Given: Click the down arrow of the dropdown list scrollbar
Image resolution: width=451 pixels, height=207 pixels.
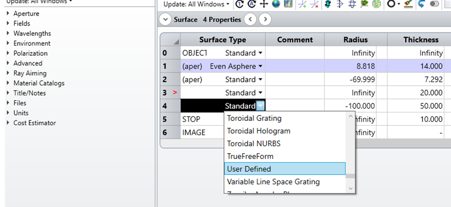Looking at the screenshot, I should (x=351, y=188).
